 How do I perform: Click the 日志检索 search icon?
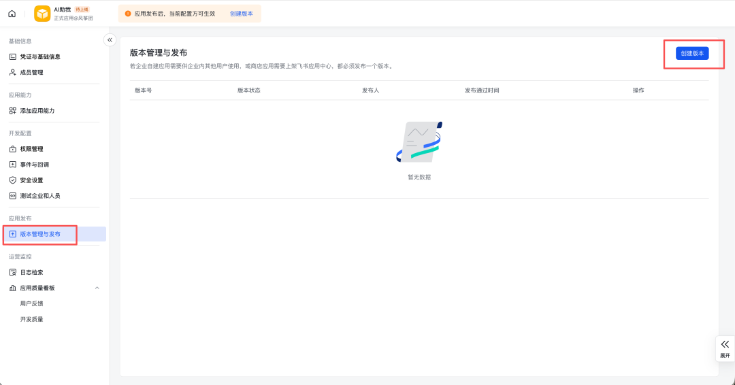point(13,272)
